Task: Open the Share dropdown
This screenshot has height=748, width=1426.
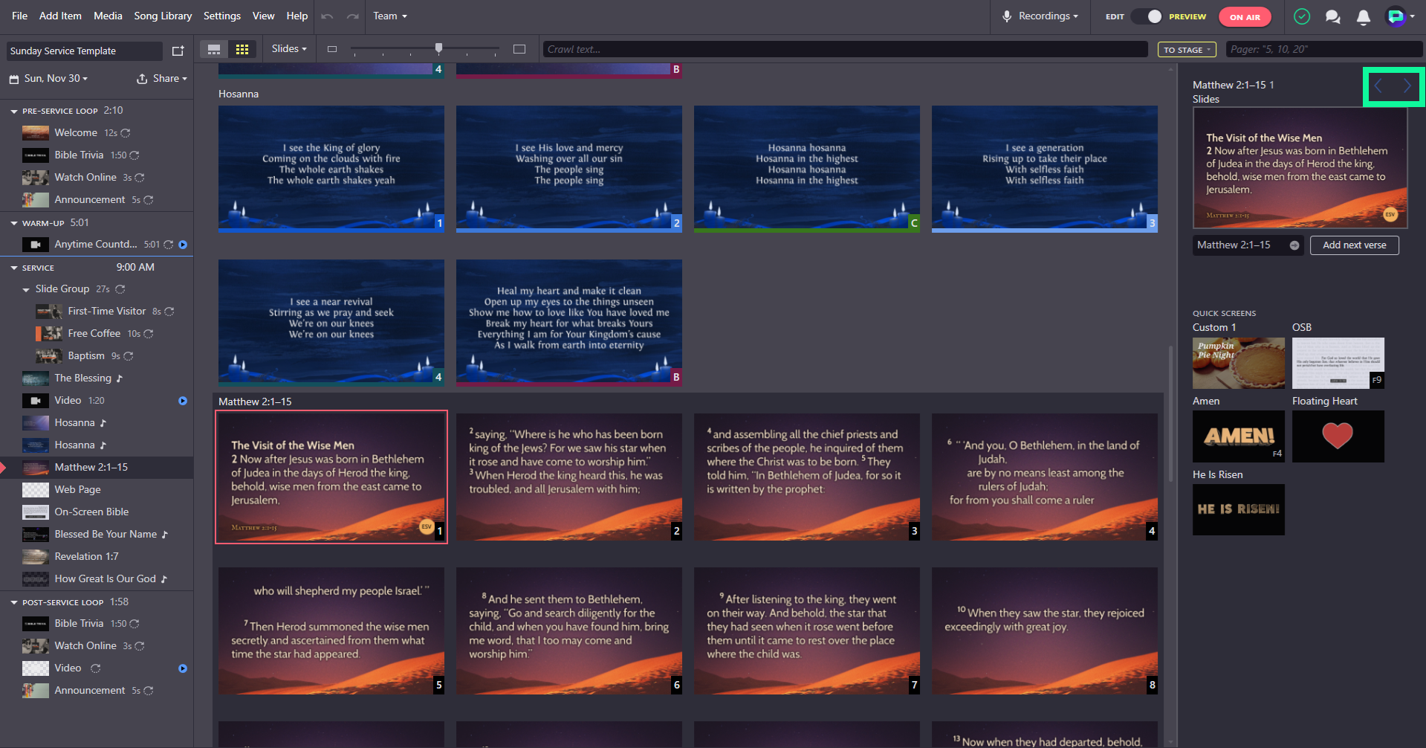Action: [x=162, y=79]
